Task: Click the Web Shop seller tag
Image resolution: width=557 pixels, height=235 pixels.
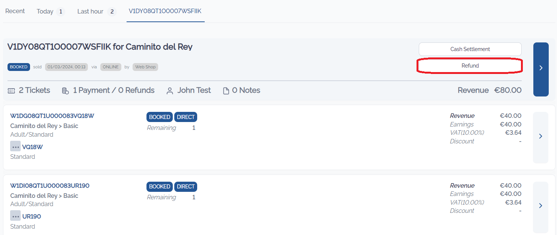Action: coord(145,67)
